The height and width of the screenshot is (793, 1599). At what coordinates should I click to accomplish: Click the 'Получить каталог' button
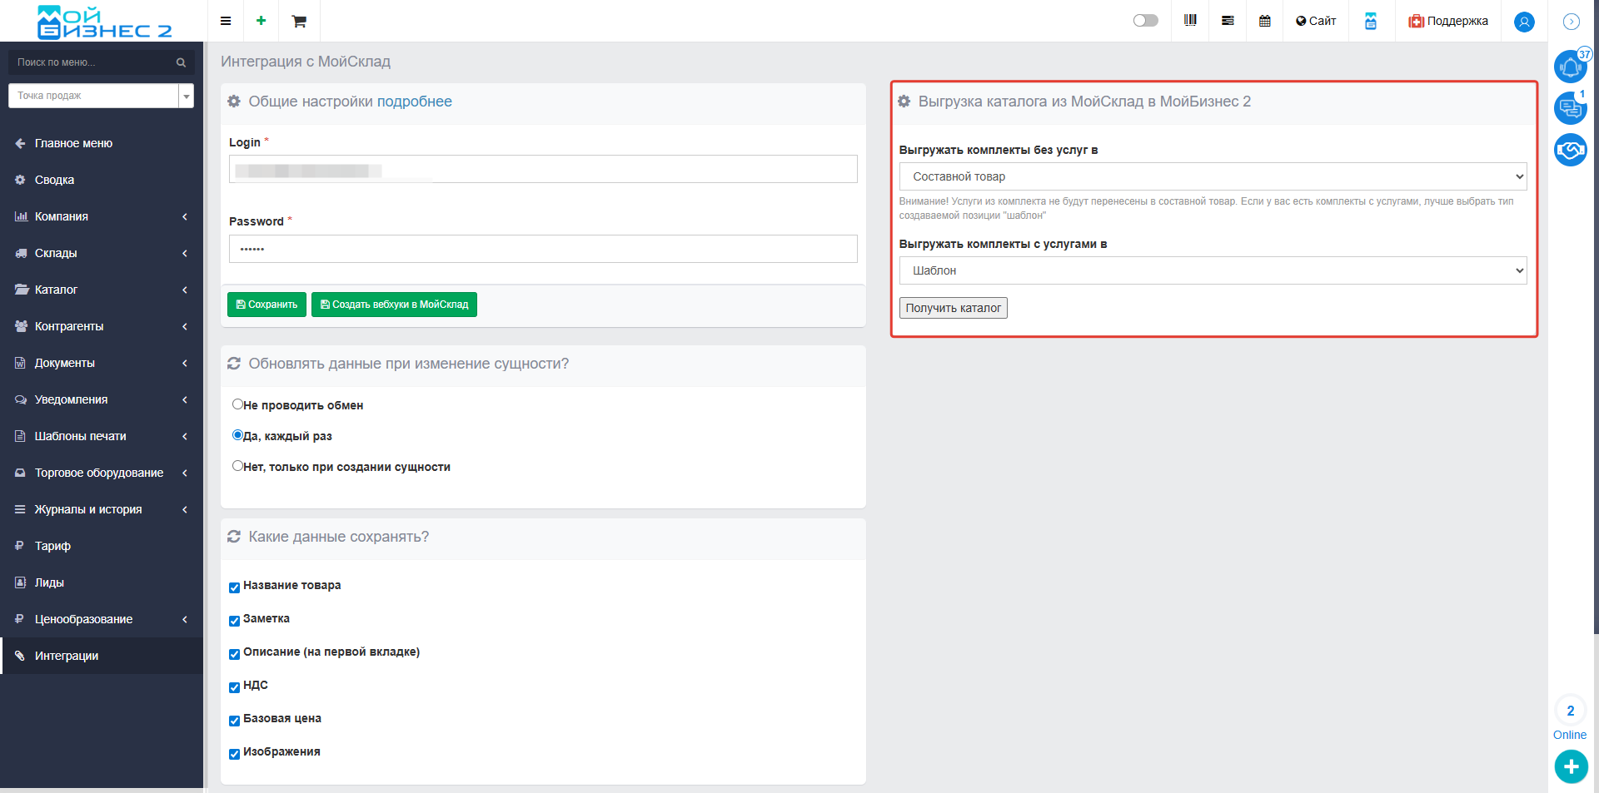[953, 308]
